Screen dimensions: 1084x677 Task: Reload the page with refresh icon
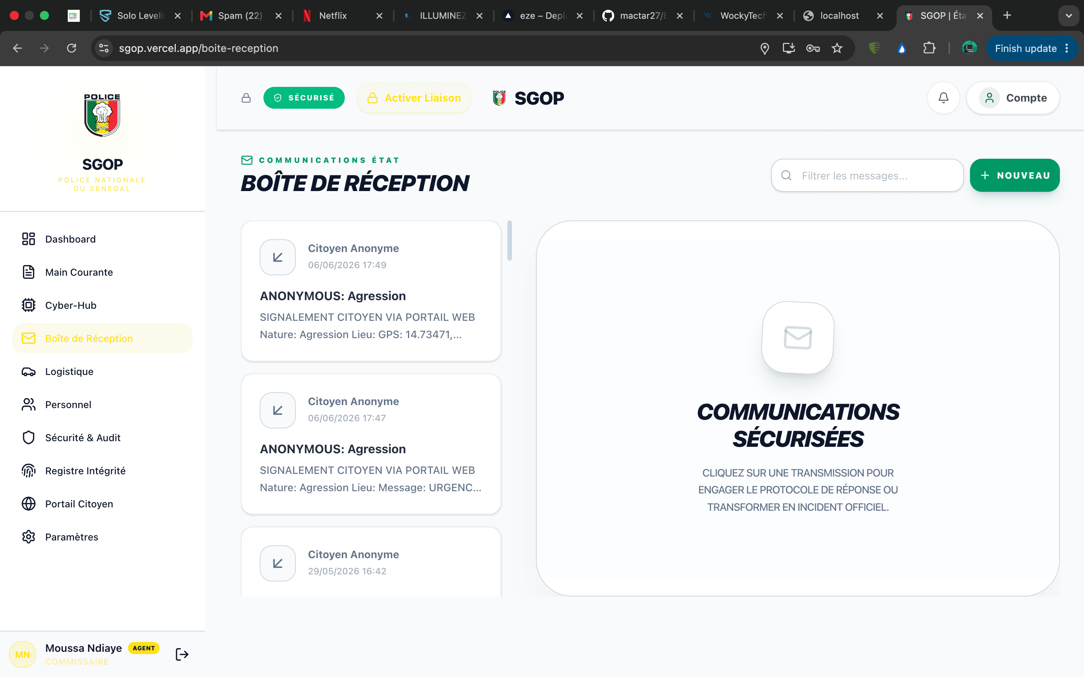coord(72,49)
